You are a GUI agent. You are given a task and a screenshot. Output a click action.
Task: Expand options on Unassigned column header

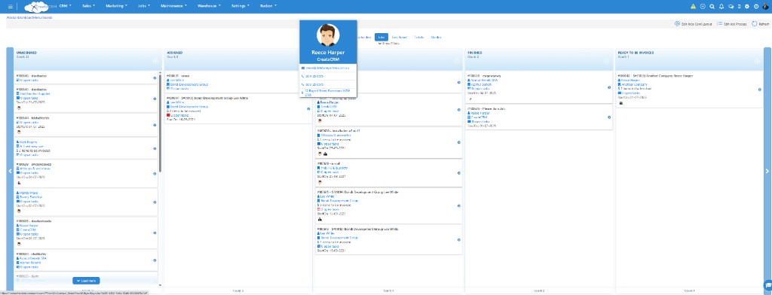point(155,62)
